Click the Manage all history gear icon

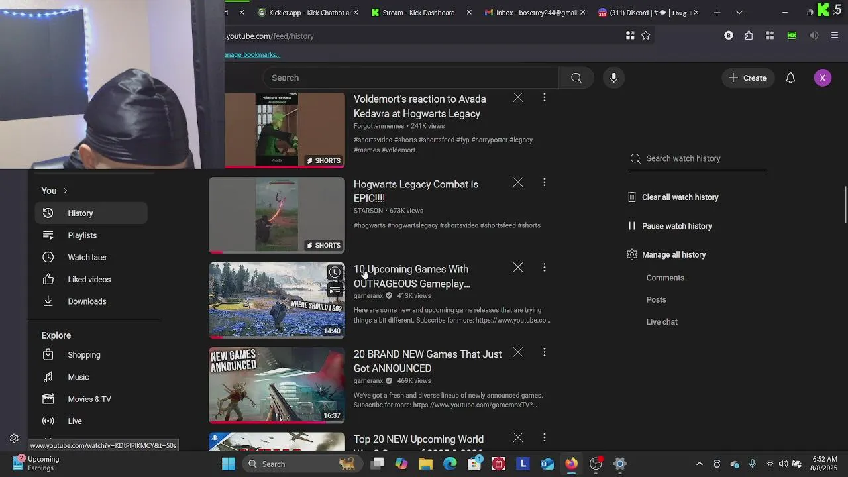click(x=632, y=254)
